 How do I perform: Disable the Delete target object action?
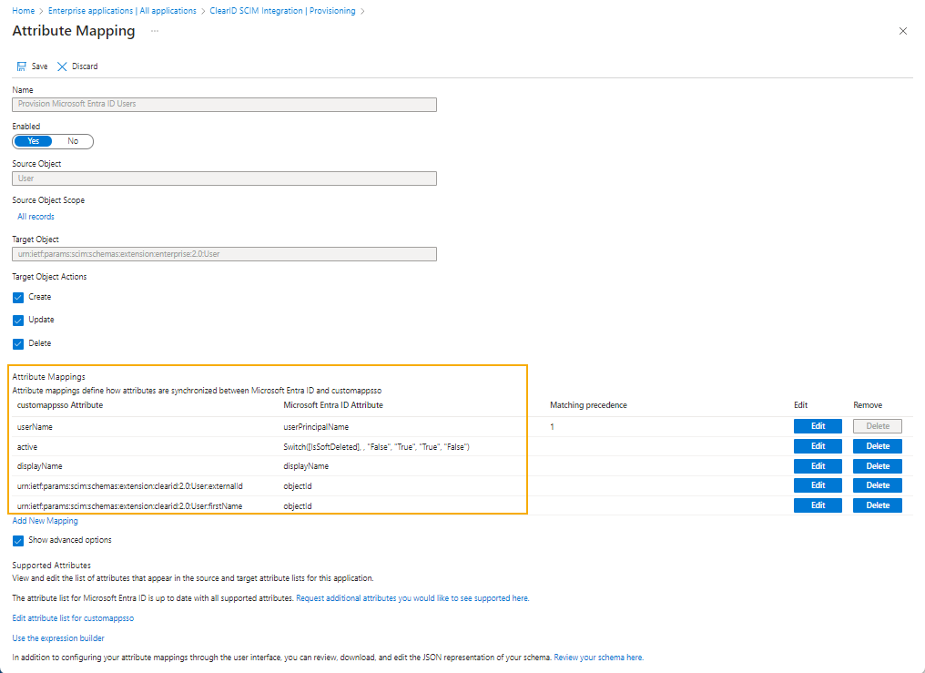tap(17, 343)
